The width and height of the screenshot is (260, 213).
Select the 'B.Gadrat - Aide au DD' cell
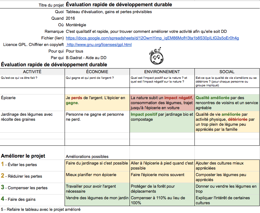point(86,58)
